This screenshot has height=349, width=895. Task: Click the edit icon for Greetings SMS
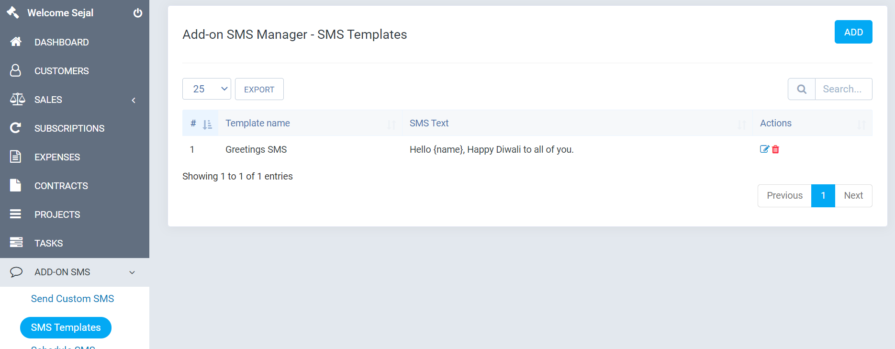coord(764,149)
